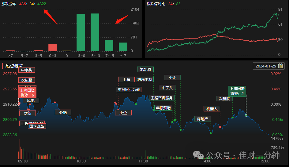Select the 年报扭亏为盈 label

click(x=129, y=90)
